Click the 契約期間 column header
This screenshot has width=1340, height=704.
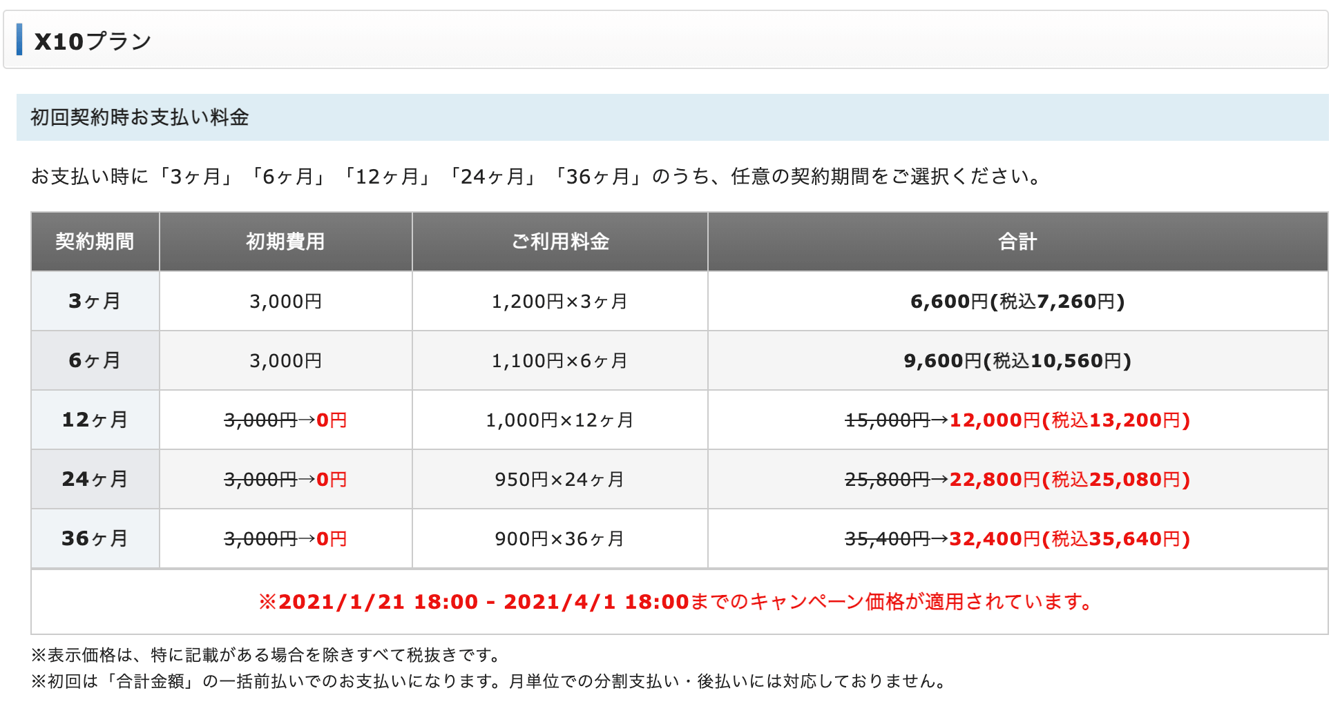click(x=95, y=242)
